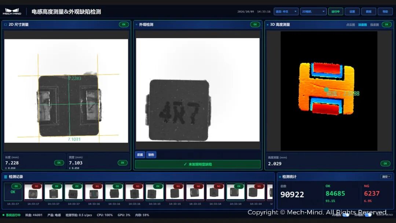
Task: Click the OK badge in the 3D 高度测量 header
Action: 386,25
